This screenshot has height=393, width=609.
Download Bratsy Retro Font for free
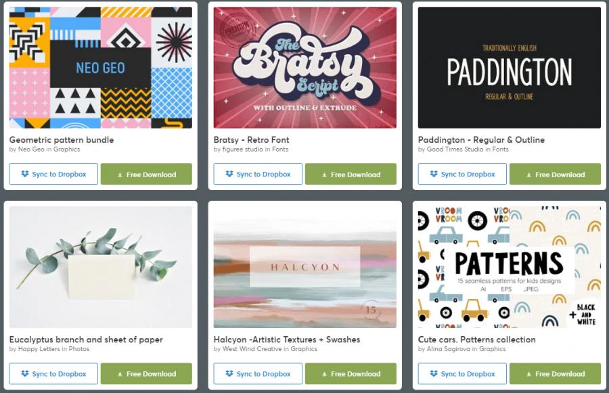[x=351, y=174]
